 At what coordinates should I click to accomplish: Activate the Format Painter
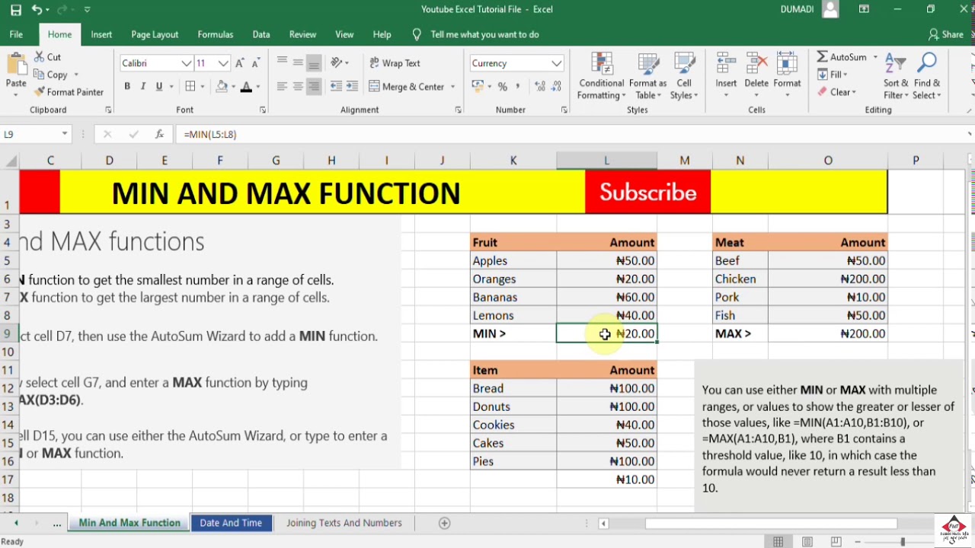[x=69, y=92]
